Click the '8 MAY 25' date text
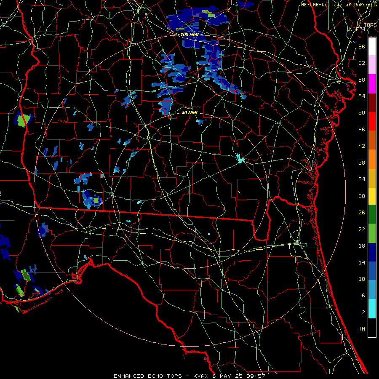The image size is (379, 379). pyautogui.click(x=228, y=376)
